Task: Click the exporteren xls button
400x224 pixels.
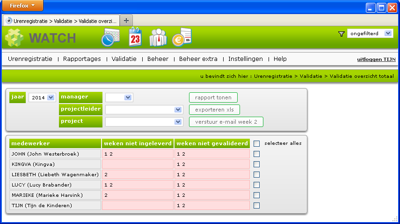Action: point(215,110)
